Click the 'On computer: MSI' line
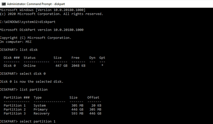Image resolution: width=213 pixels, height=124 pixels. point(16,42)
